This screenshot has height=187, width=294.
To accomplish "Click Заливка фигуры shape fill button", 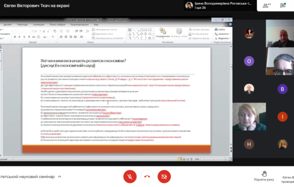I will coord(199,29).
